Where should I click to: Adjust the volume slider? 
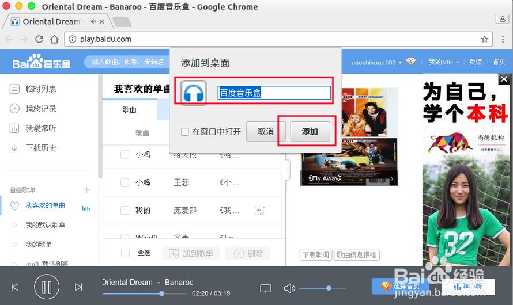tap(322, 288)
